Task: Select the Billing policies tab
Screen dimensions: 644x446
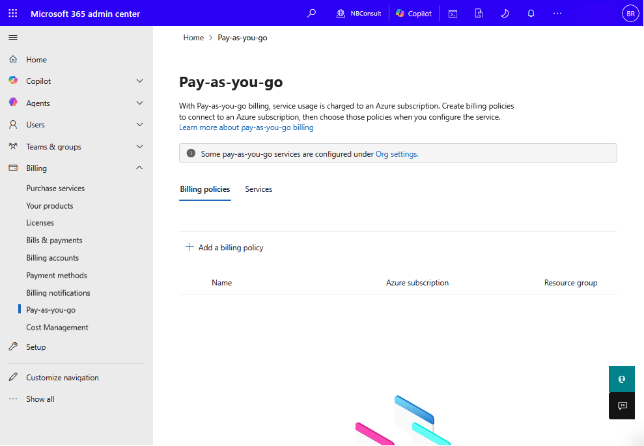Action: pyautogui.click(x=204, y=189)
